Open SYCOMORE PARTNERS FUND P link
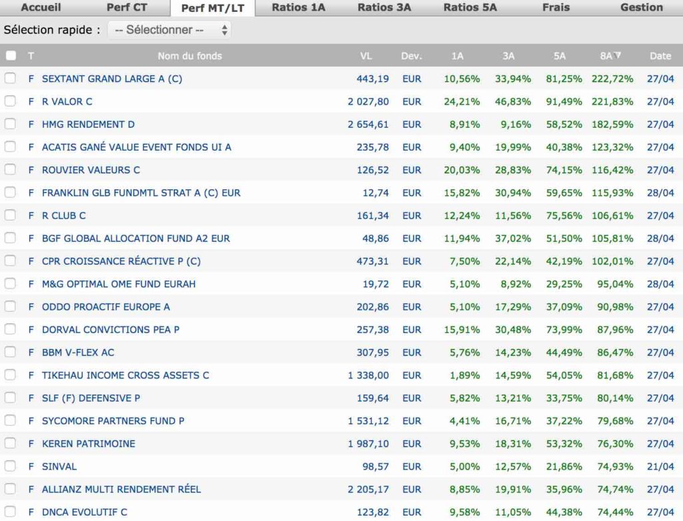 pyautogui.click(x=113, y=421)
